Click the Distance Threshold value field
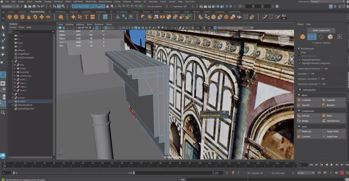 click(x=225, y=115)
